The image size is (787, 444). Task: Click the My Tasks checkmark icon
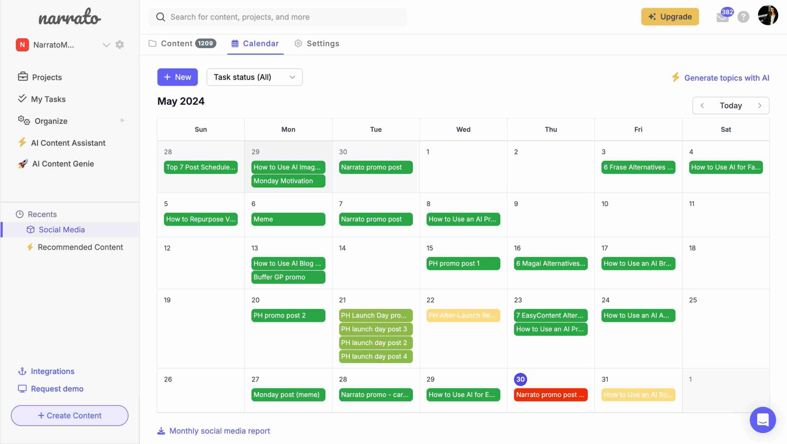(x=22, y=98)
